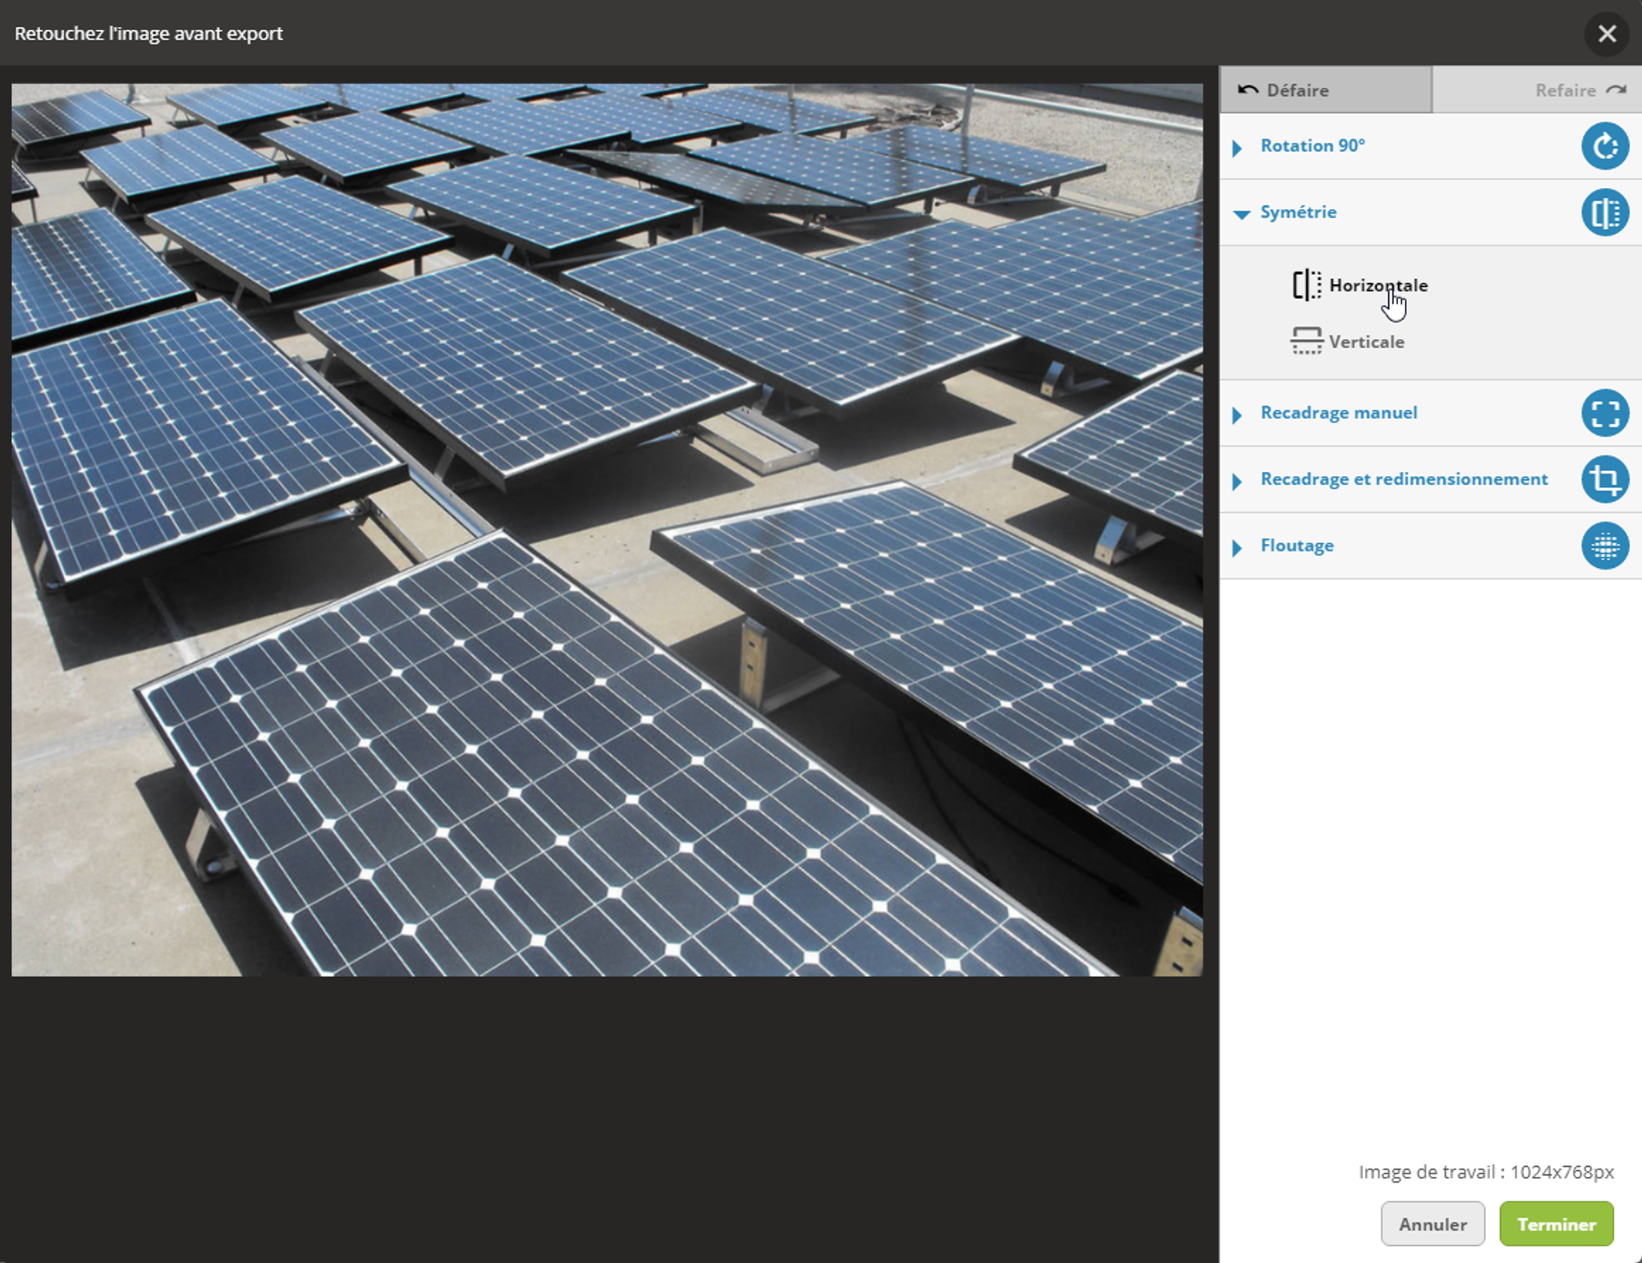Expand the Rotation 90° section arrow
The height and width of the screenshot is (1263, 1642).
coord(1238,148)
